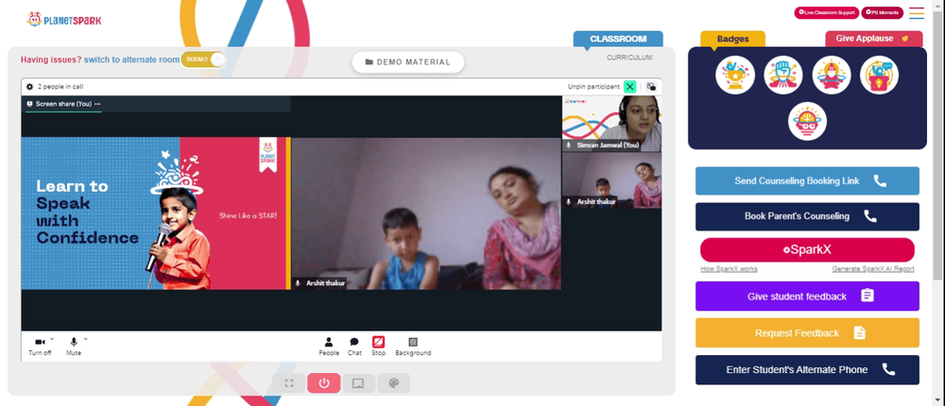The width and height of the screenshot is (945, 406).
Task: Click the laptop screen button
Action: [x=358, y=383]
